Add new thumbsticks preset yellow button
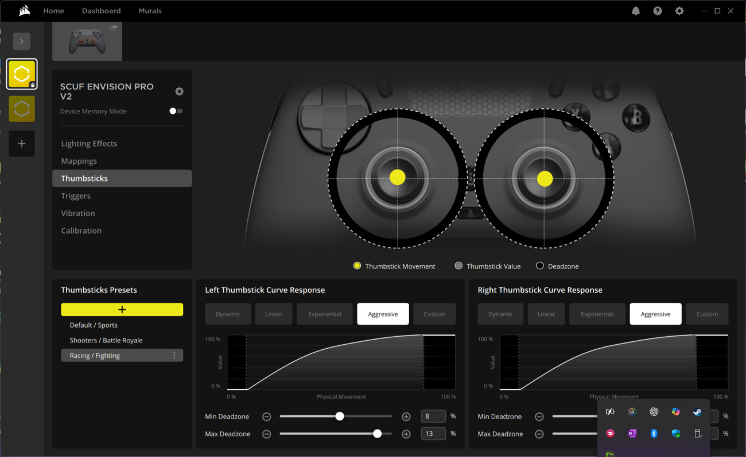This screenshot has width=746, height=457. pos(122,310)
